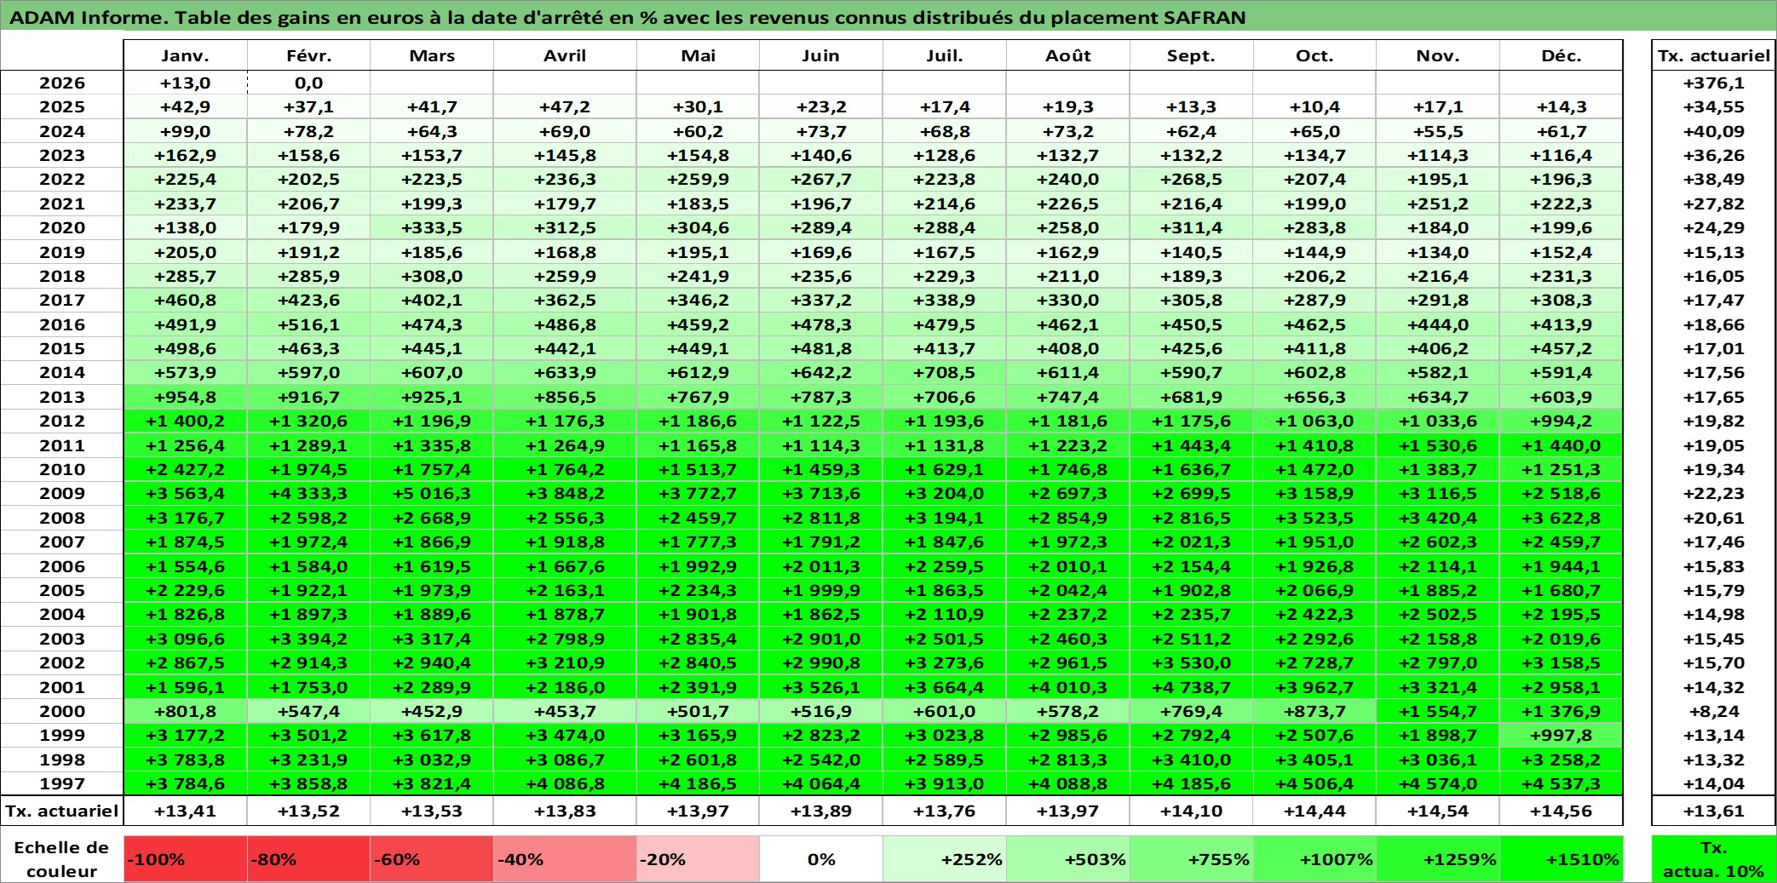This screenshot has width=1777, height=883.
Task: Click the +13,41 January actuarial rate
Action: [x=186, y=811]
